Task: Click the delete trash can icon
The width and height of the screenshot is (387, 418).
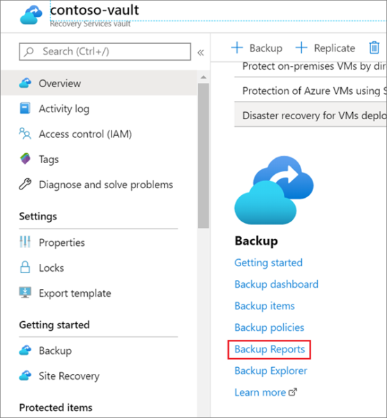Action: click(374, 47)
